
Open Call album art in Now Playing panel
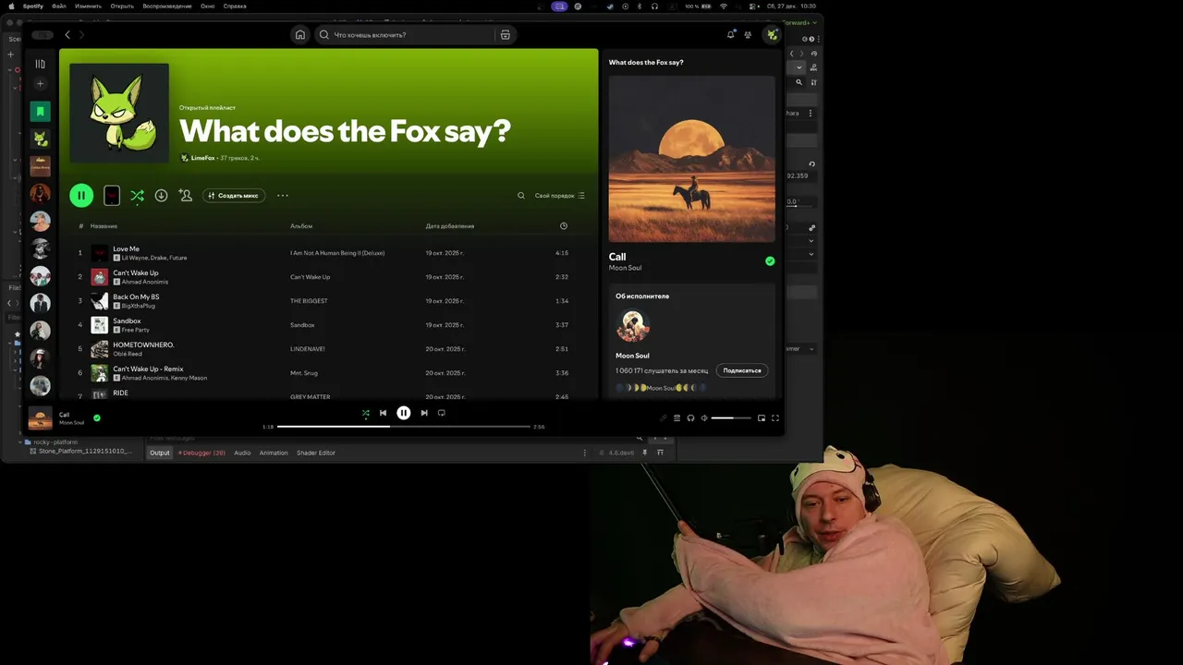(x=691, y=159)
